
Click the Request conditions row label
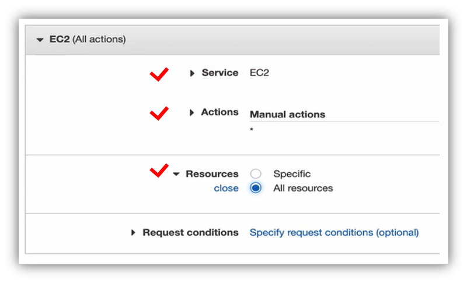[x=190, y=232]
